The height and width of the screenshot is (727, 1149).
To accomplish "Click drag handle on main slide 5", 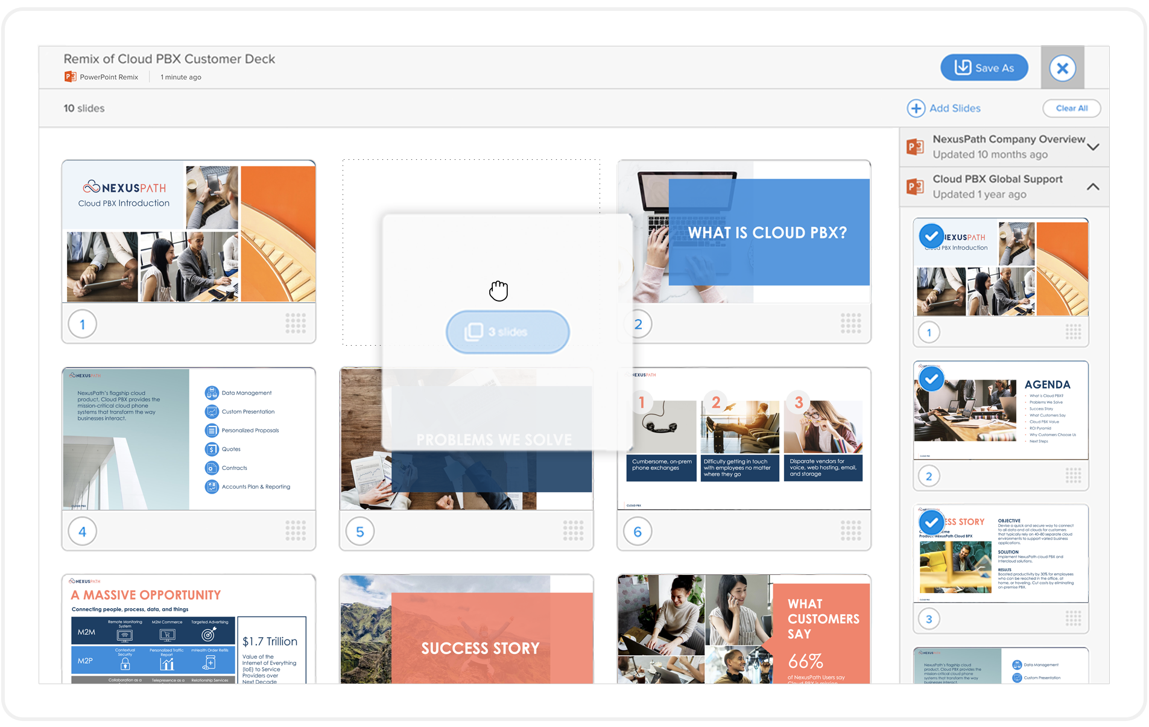I will point(573,531).
